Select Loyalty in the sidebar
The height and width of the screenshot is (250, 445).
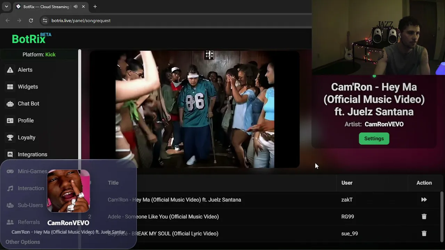26,137
